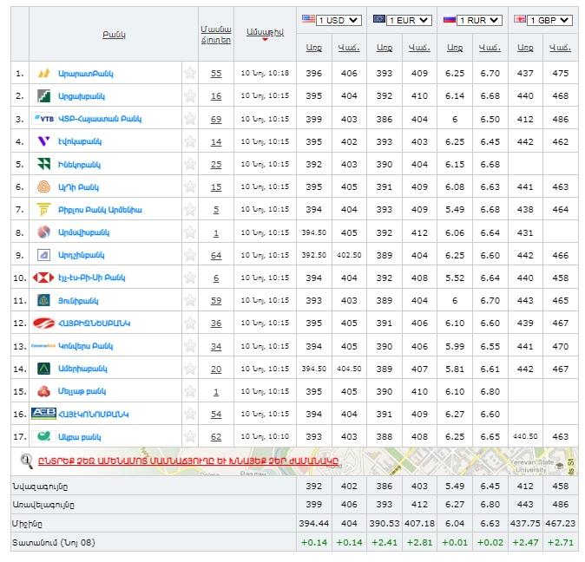Open branch count 69 link for VTB
The width and height of the screenshot is (585, 562).
pyautogui.click(x=216, y=119)
